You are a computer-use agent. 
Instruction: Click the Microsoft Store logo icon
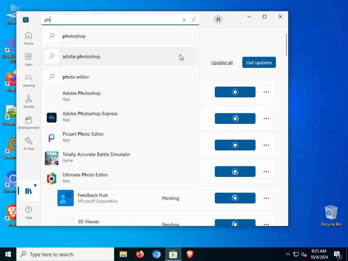coord(26,19)
